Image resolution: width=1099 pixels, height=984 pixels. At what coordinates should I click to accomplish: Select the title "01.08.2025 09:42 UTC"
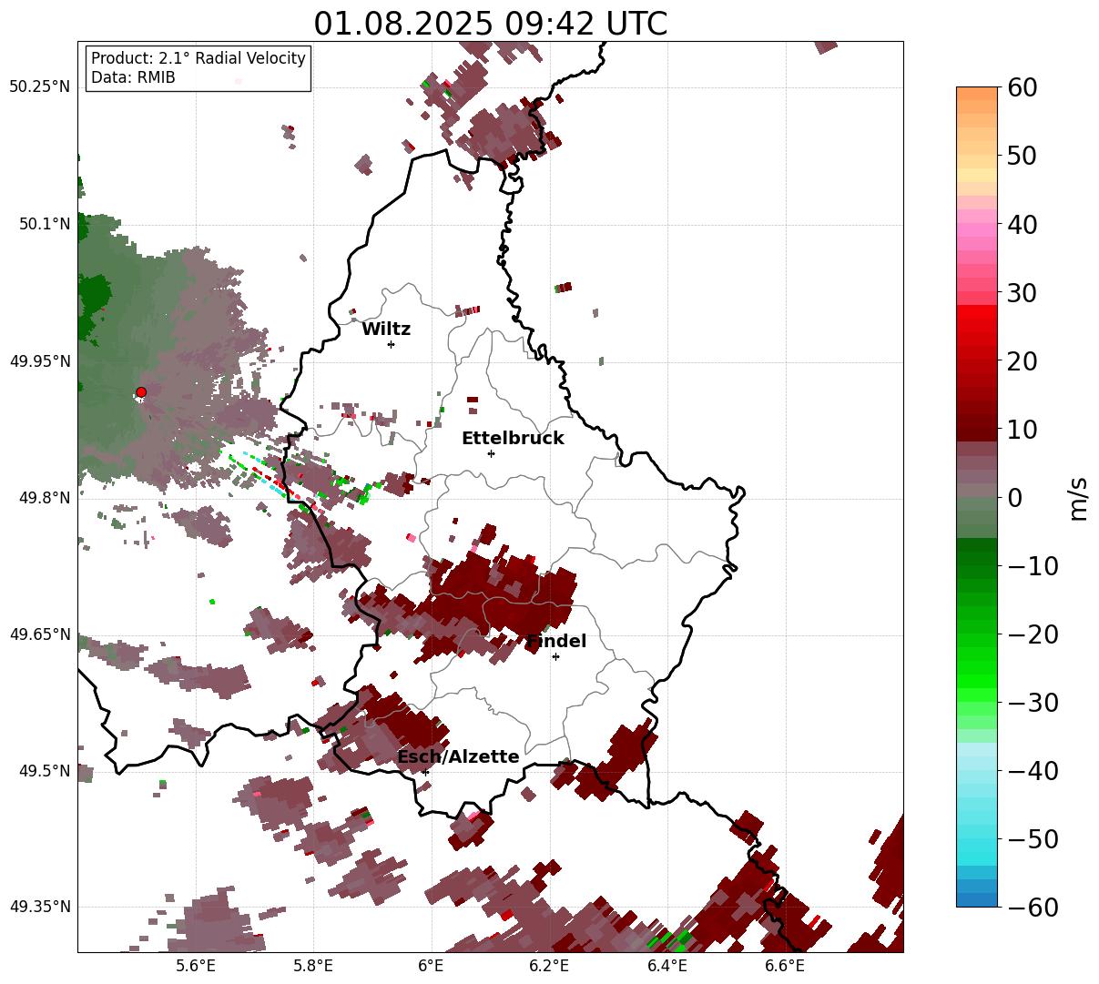(x=491, y=24)
